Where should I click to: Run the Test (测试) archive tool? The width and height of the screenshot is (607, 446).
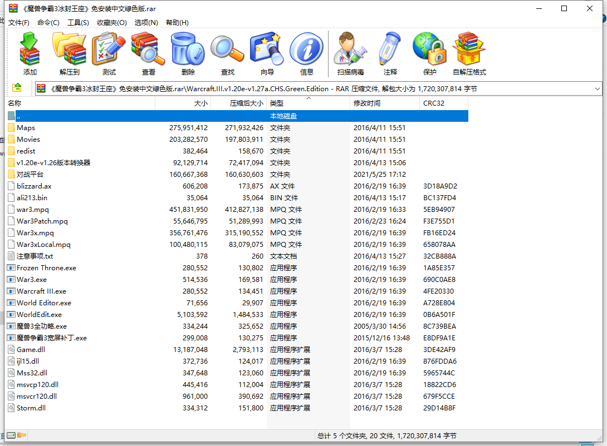[109, 53]
